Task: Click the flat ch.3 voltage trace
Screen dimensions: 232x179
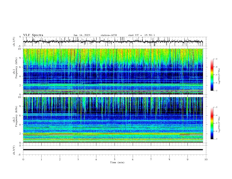Action: pos(113,150)
